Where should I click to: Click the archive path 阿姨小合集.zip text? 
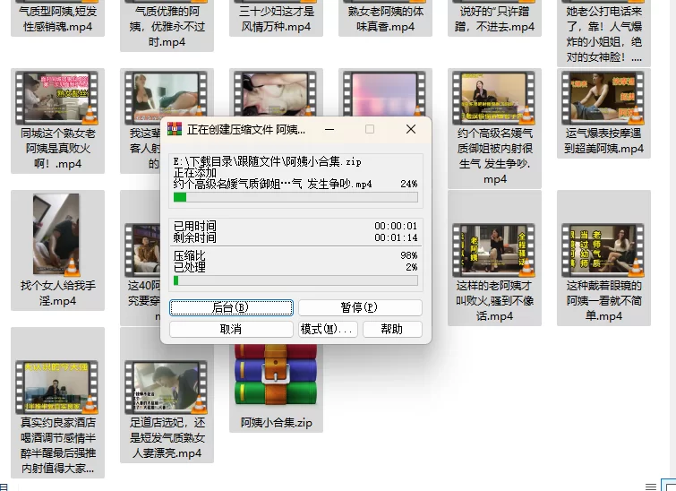(x=268, y=162)
